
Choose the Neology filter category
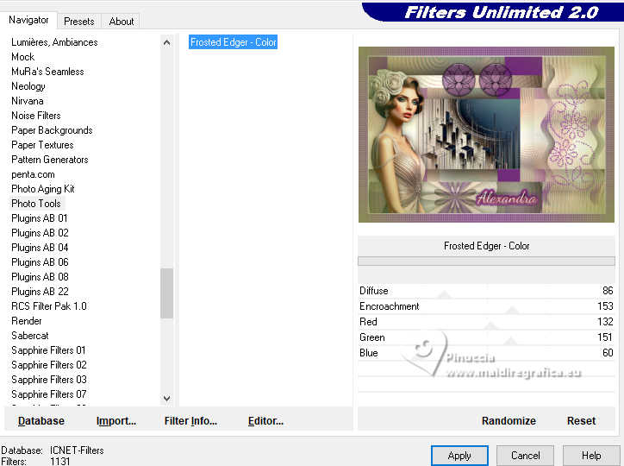[x=28, y=86]
